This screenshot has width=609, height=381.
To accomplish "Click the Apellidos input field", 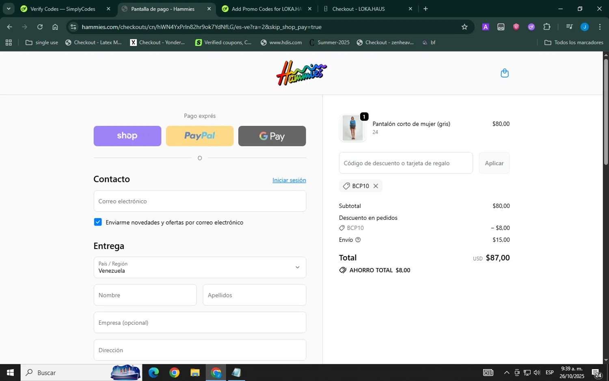I will click(255, 295).
